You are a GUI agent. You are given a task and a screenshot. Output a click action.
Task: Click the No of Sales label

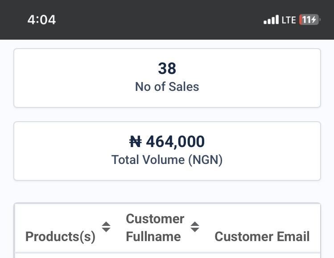pos(167,86)
